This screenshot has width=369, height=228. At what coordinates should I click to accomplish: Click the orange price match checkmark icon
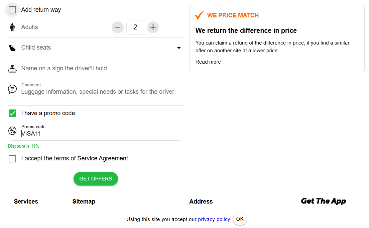200,15
